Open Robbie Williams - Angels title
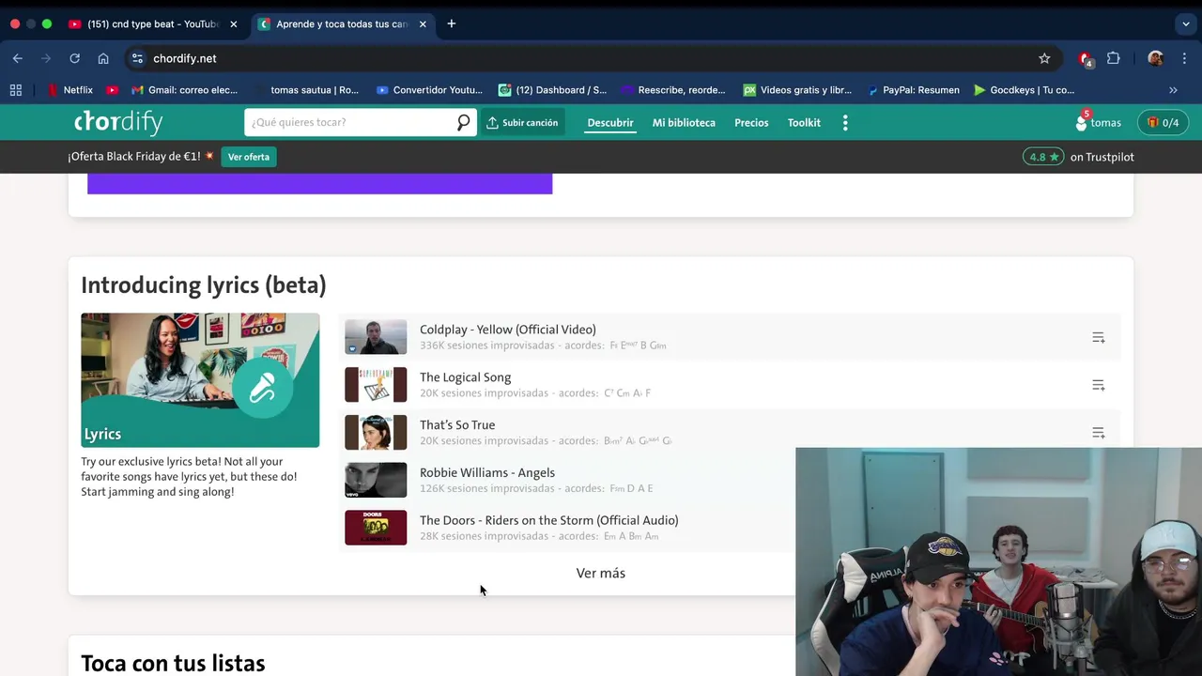 (487, 473)
